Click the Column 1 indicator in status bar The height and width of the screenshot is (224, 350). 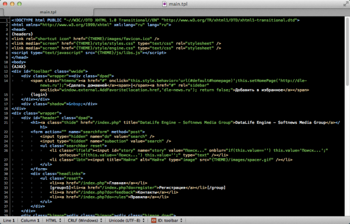point(30,221)
